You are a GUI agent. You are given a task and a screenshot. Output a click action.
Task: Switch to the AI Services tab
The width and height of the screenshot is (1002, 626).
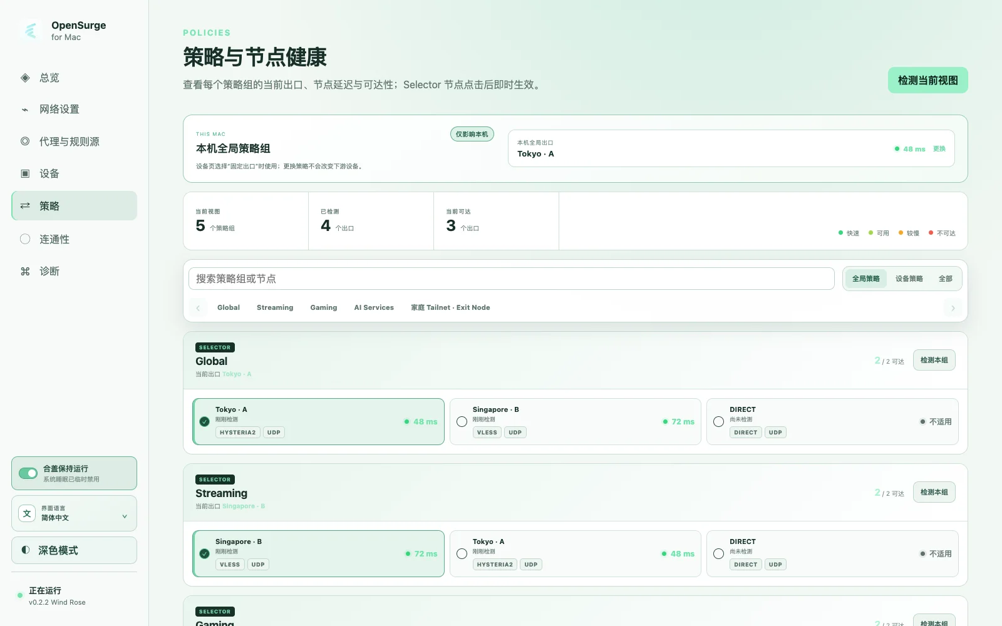(374, 307)
